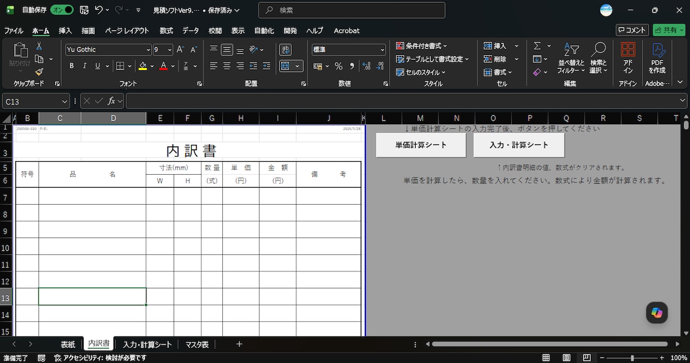
Task: Click the Undo arrow
Action: coord(99,10)
